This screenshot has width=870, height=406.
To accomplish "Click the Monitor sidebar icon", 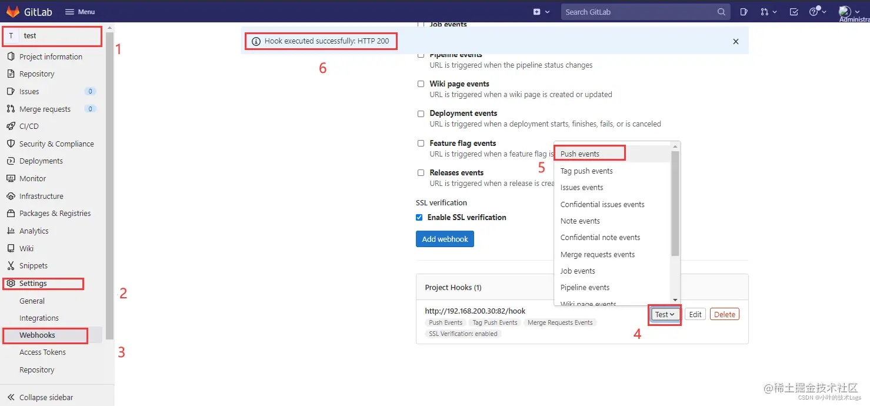I will [11, 178].
